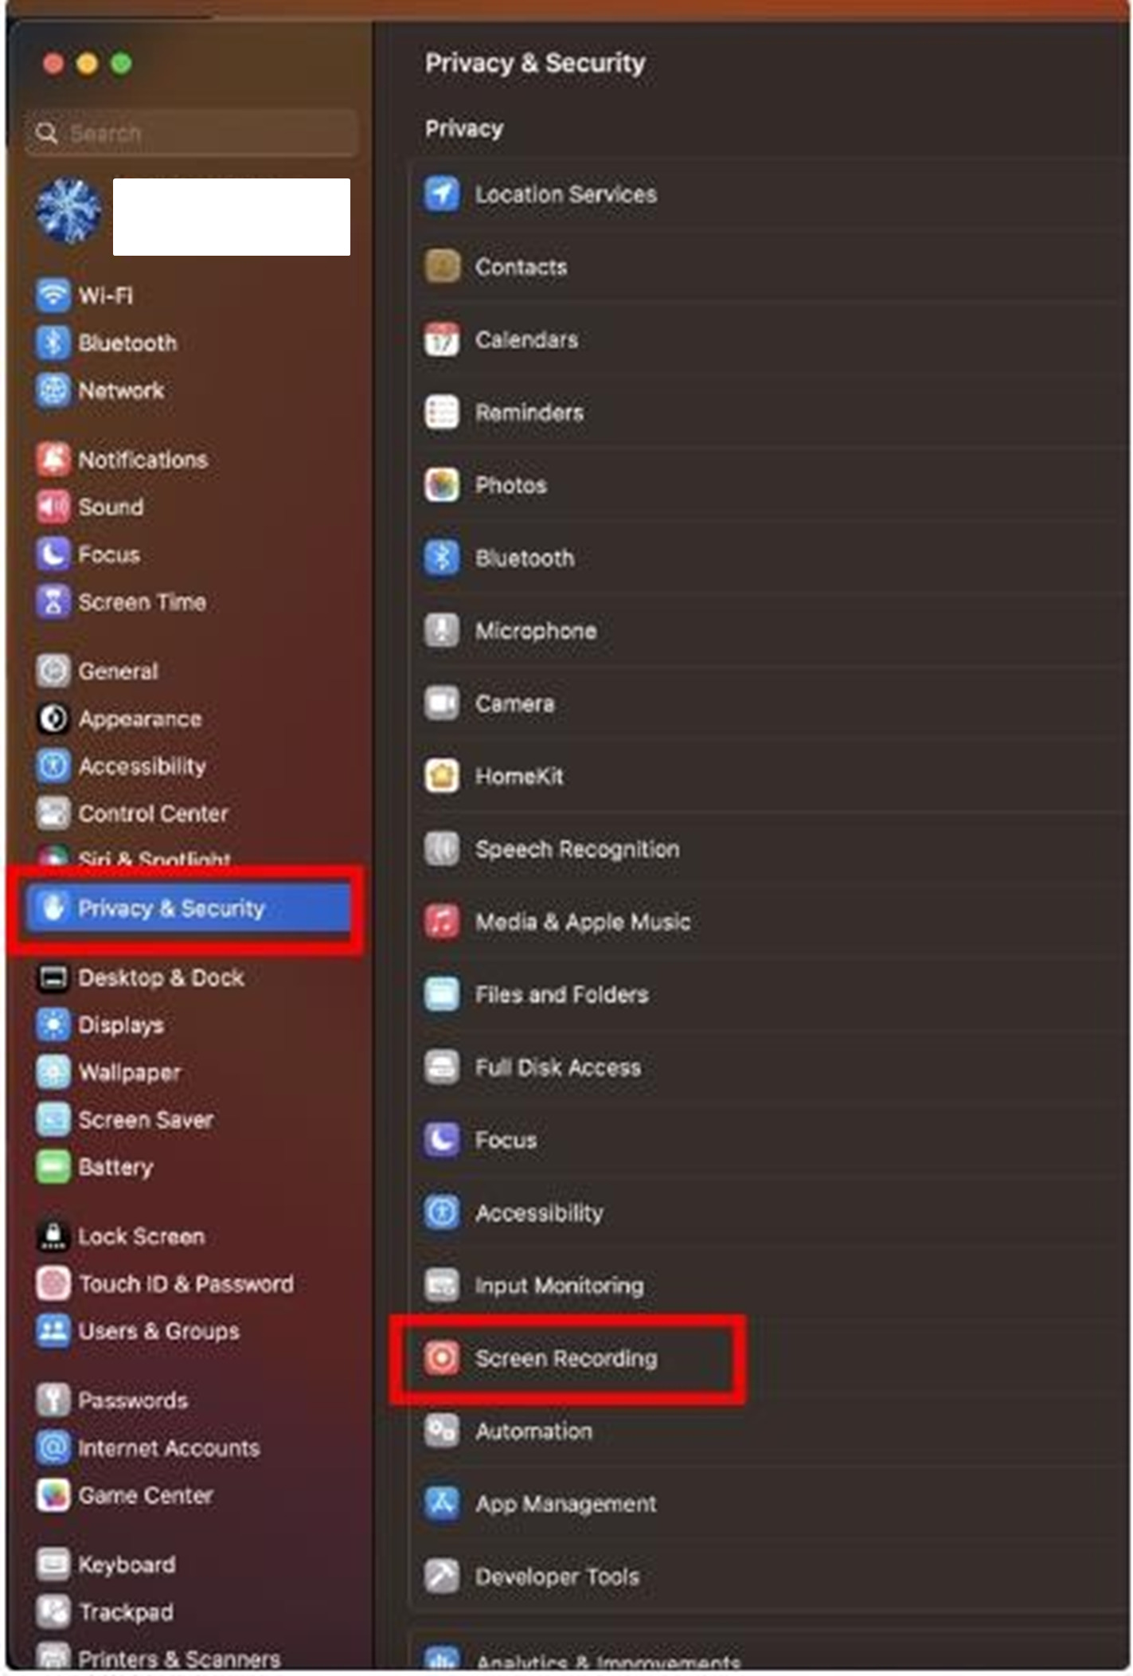Open the Automation privacy row

(x=769, y=1431)
